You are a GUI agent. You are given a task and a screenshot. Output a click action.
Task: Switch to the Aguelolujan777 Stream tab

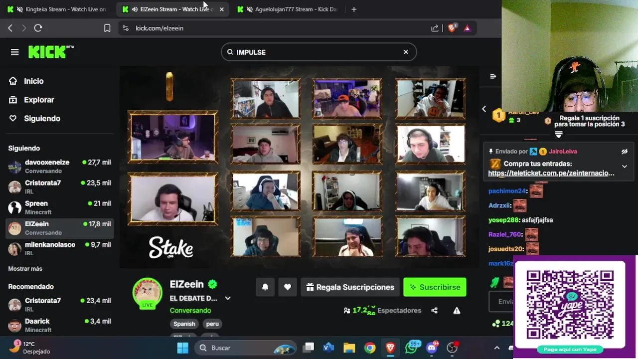[287, 9]
